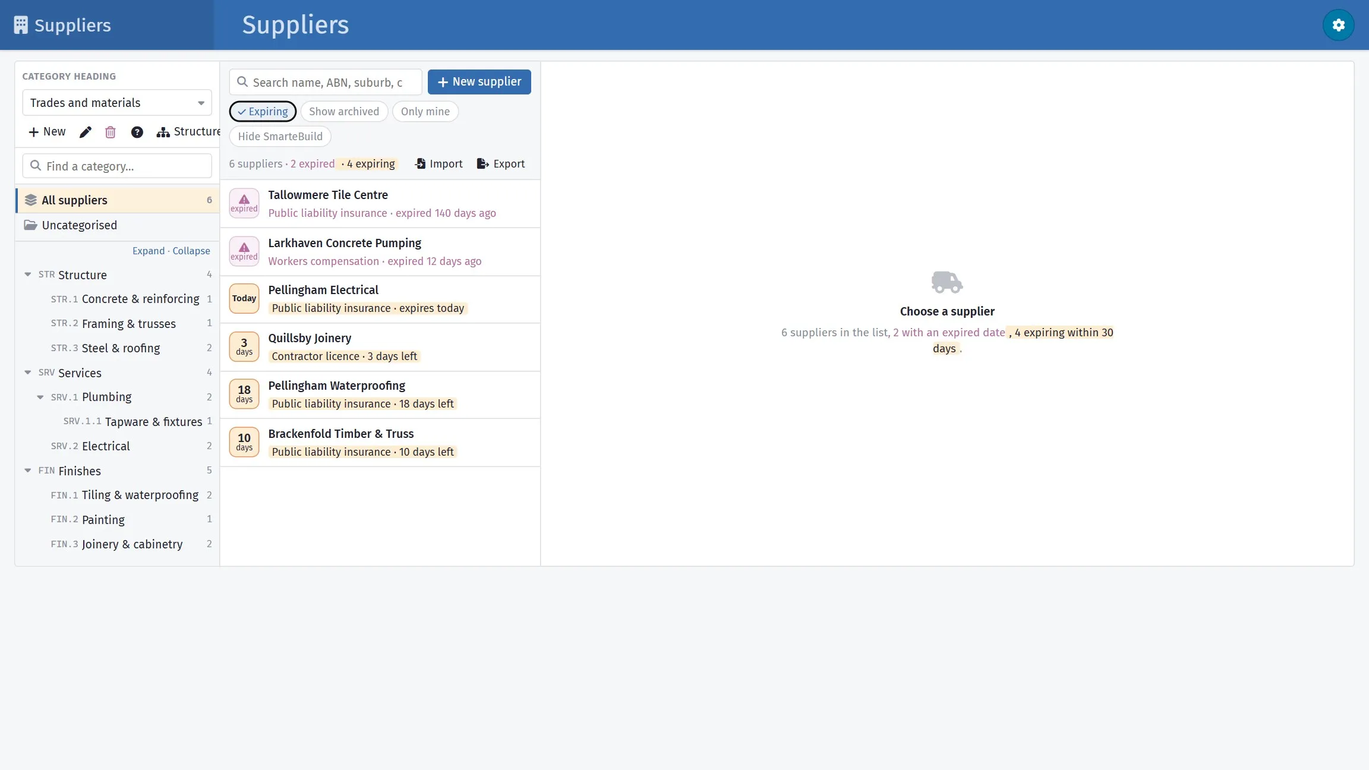Add a new category with New
The image size is (1369, 770).
click(47, 132)
